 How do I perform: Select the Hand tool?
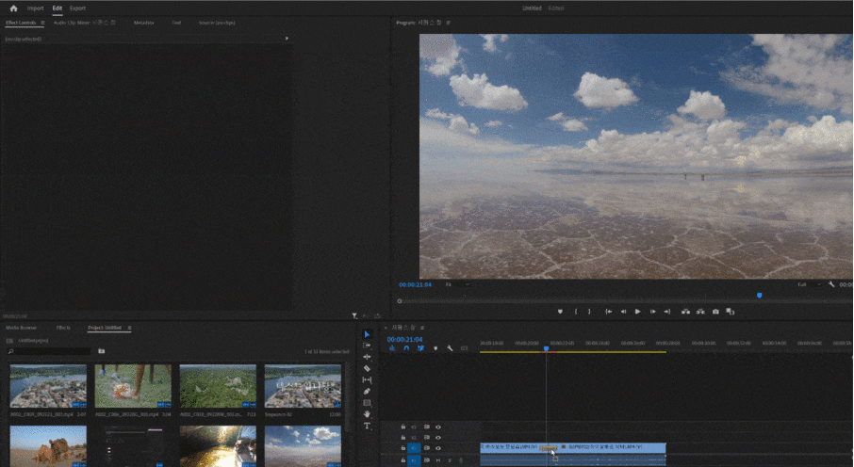367,414
